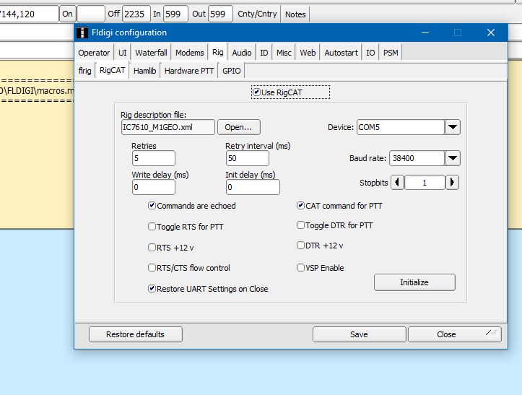The image size is (522, 395).
Task: Enable Toggle RTS for PTT
Action: click(x=152, y=227)
